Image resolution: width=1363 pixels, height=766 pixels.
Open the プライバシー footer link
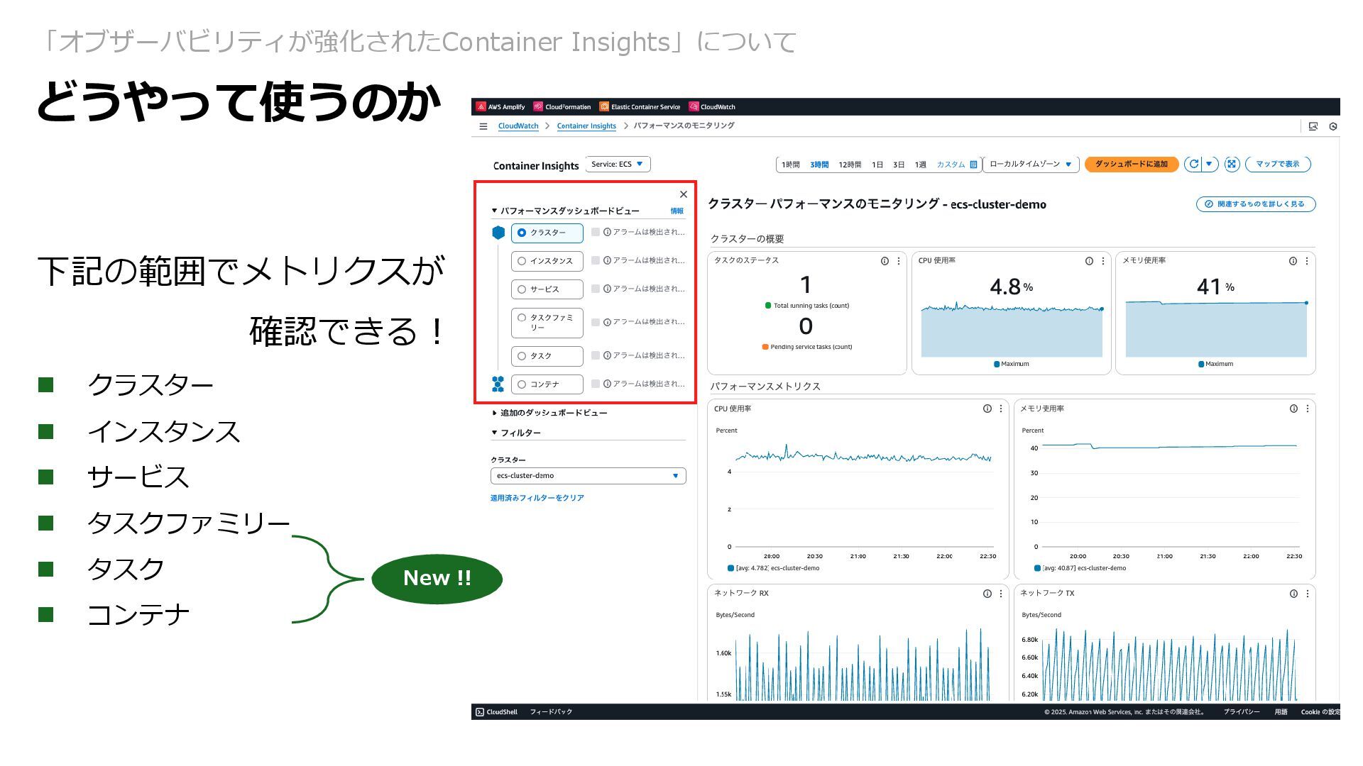pos(1242,712)
